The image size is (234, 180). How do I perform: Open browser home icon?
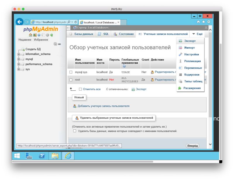198,22
